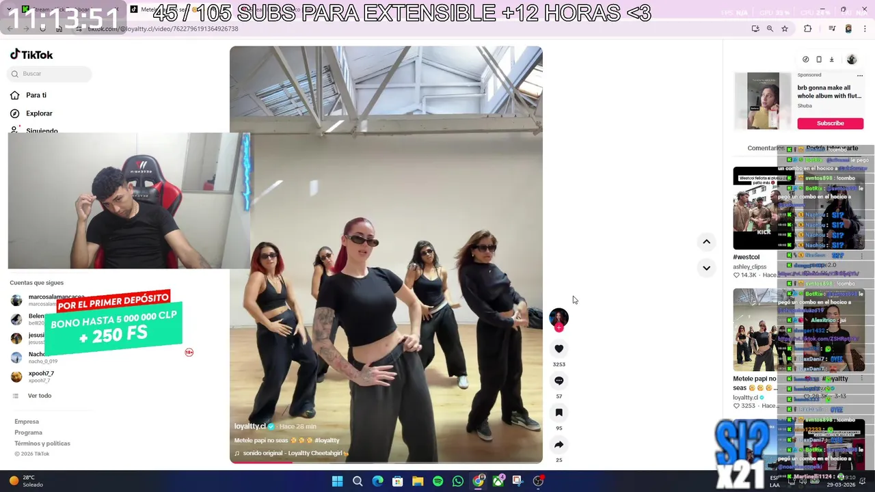Open Windows Start menu

pyautogui.click(x=337, y=481)
